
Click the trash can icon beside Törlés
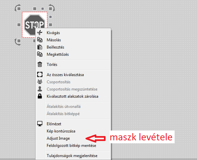click(x=40, y=64)
